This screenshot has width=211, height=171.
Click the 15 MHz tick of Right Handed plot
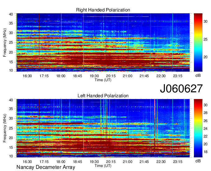[11, 62]
